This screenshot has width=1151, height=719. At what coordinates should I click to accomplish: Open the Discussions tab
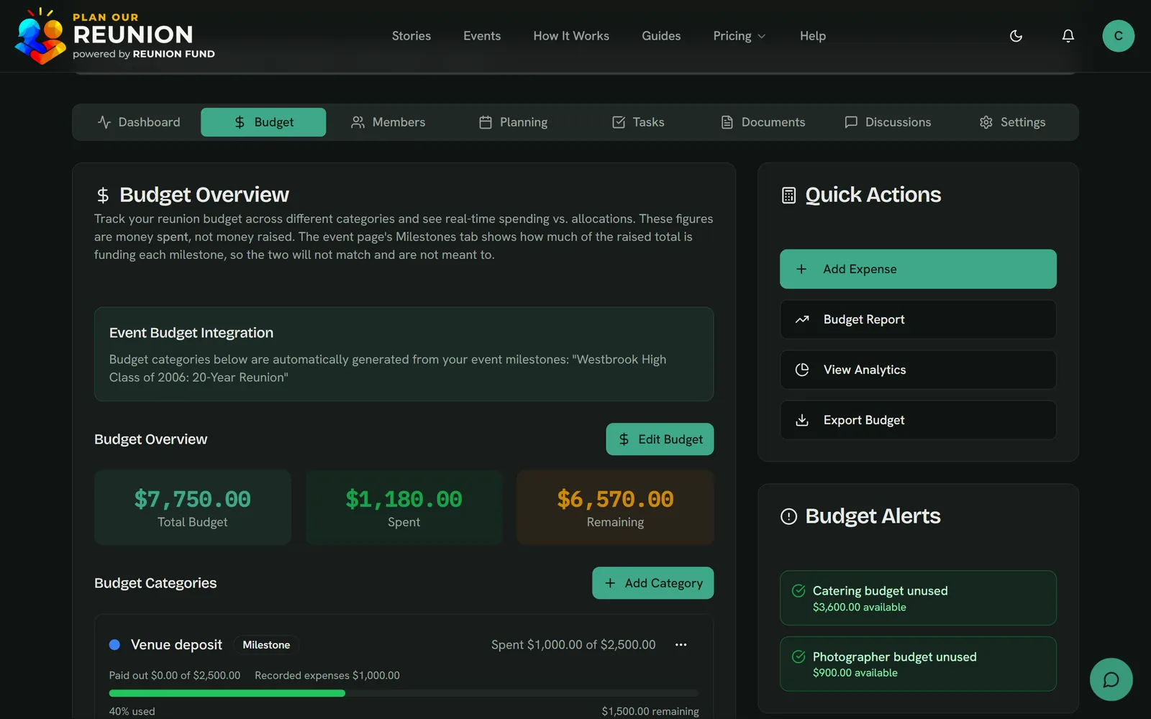click(x=888, y=122)
